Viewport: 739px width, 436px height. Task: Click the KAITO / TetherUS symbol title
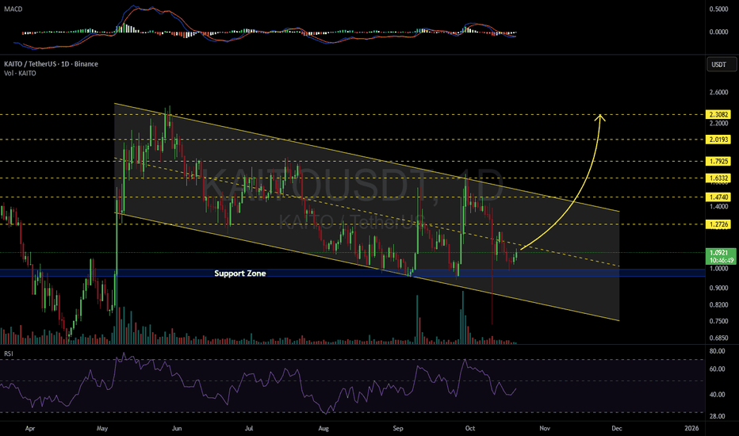click(51, 64)
